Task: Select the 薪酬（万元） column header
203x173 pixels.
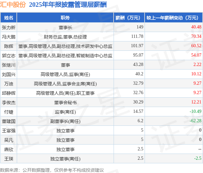Action: coord(129,18)
